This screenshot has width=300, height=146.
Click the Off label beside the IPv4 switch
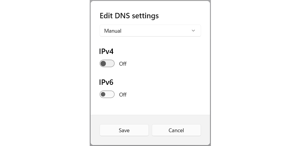pyautogui.click(x=123, y=64)
